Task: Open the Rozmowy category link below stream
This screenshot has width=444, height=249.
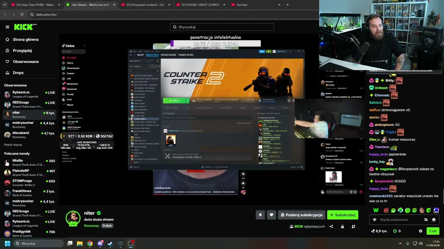Action: click(x=91, y=226)
